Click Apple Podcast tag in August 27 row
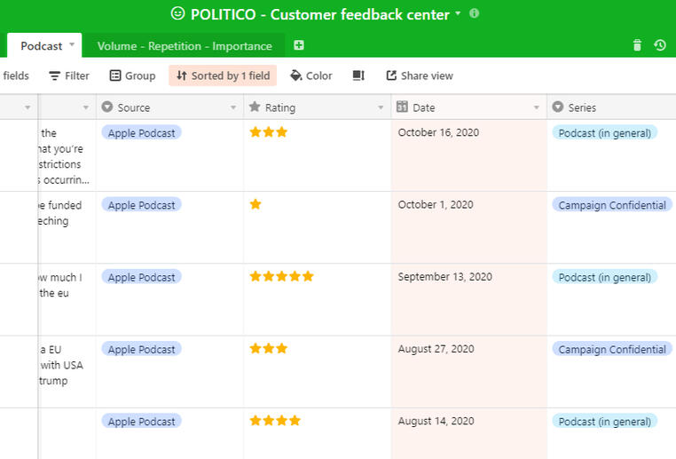The image size is (676, 459). (141, 349)
